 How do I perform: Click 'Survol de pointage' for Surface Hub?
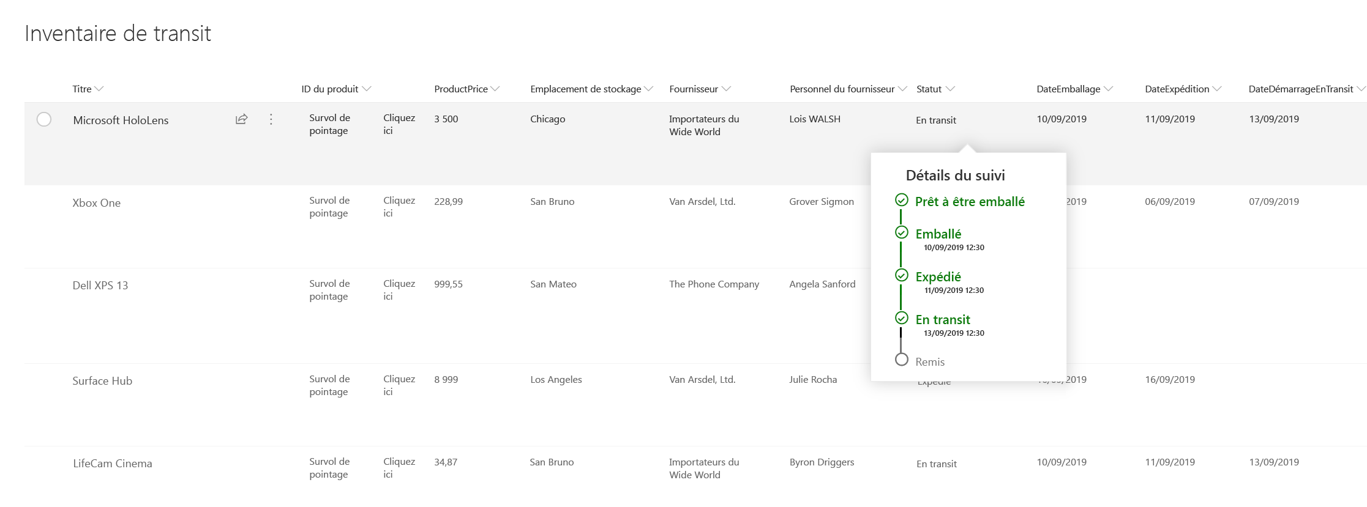(x=329, y=385)
